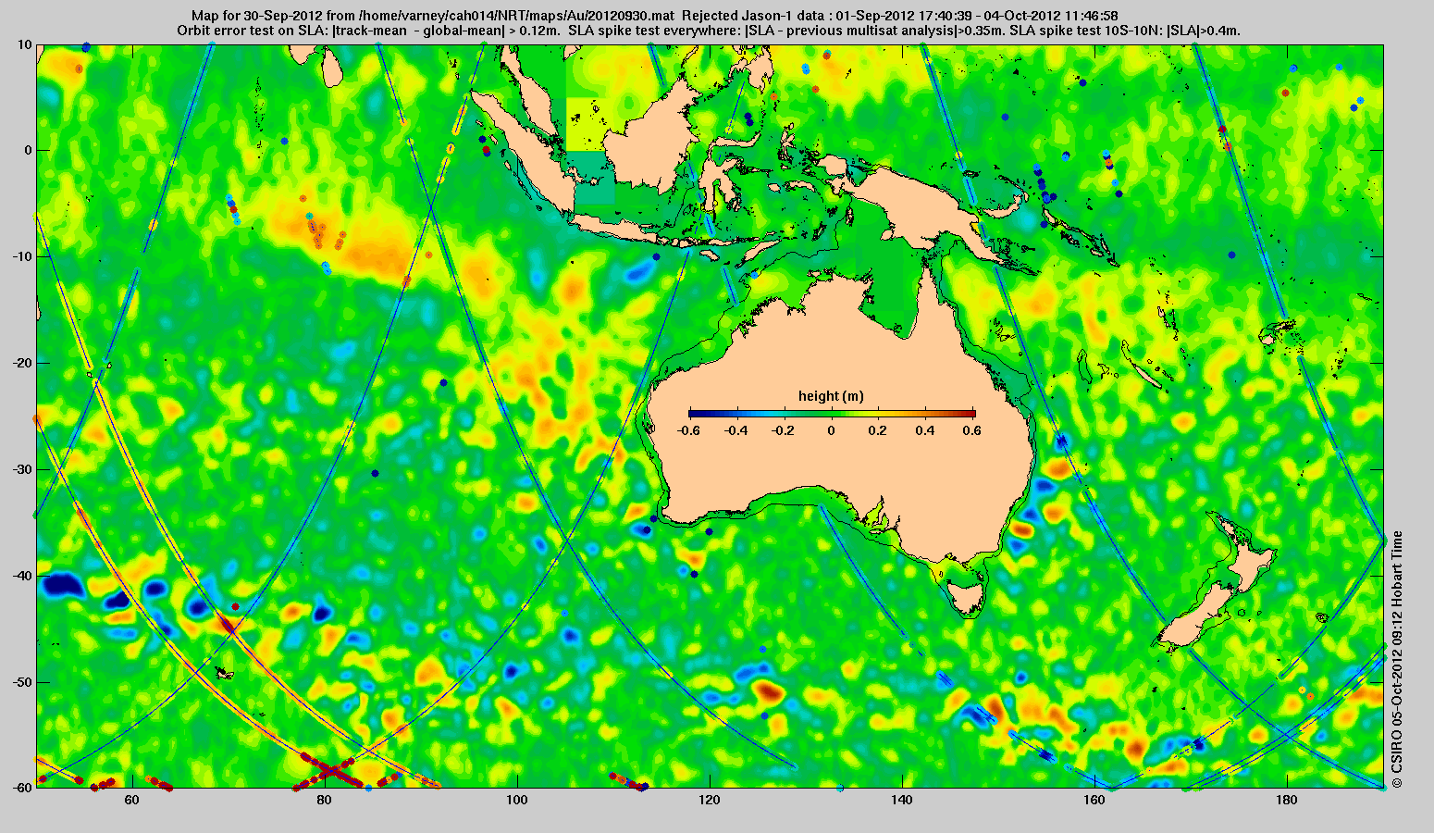This screenshot has height=833, width=1434.
Task: Click the "© CSIRO 05-Oct-2012 09:12 Hobart Time" credit text
Action: click(1397, 659)
